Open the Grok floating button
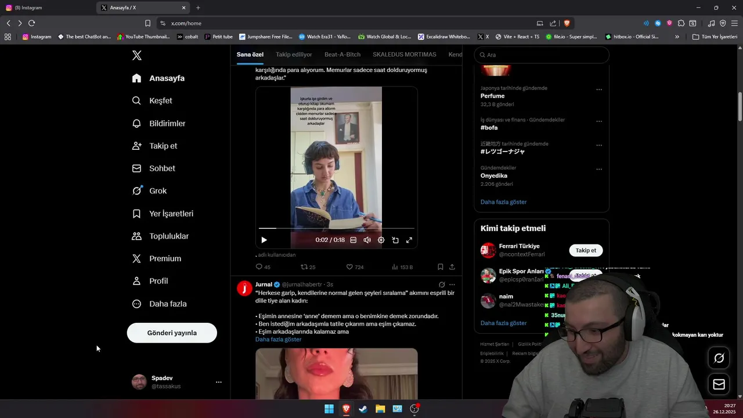 [719, 358]
